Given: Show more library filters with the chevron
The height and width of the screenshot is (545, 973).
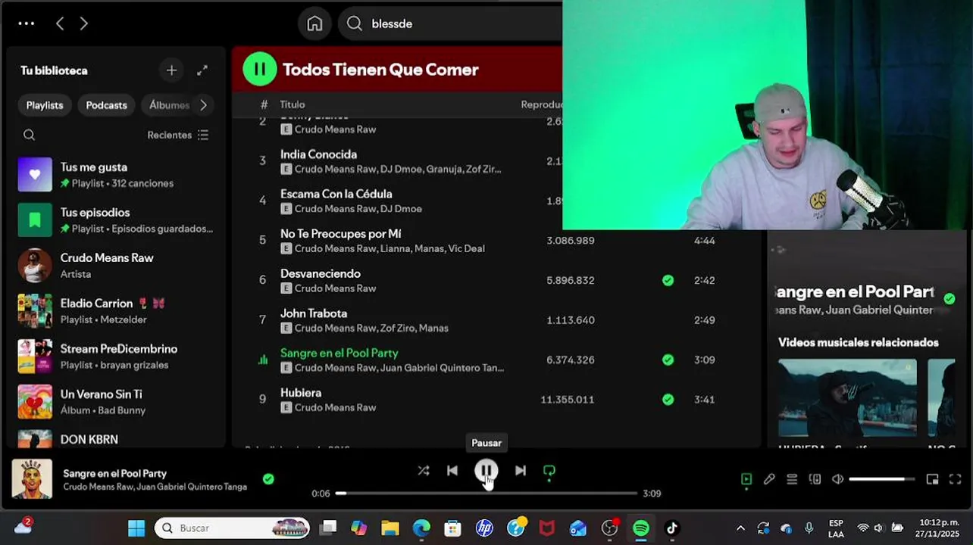Looking at the screenshot, I should 203,105.
